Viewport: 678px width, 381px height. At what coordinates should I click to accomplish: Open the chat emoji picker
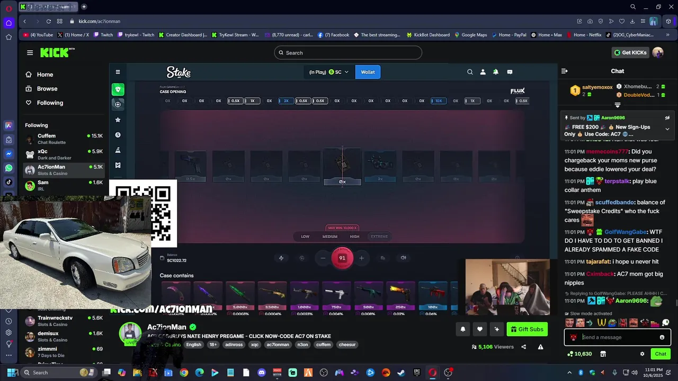tap(662, 337)
